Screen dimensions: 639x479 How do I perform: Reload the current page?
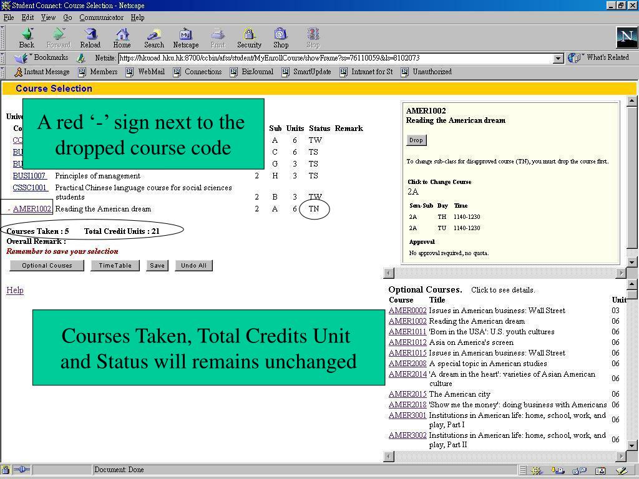(x=90, y=34)
